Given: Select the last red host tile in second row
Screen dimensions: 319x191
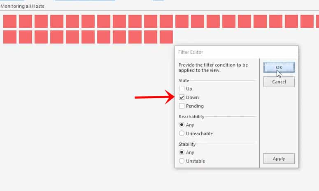Looking at the screenshot, I should point(166,37).
